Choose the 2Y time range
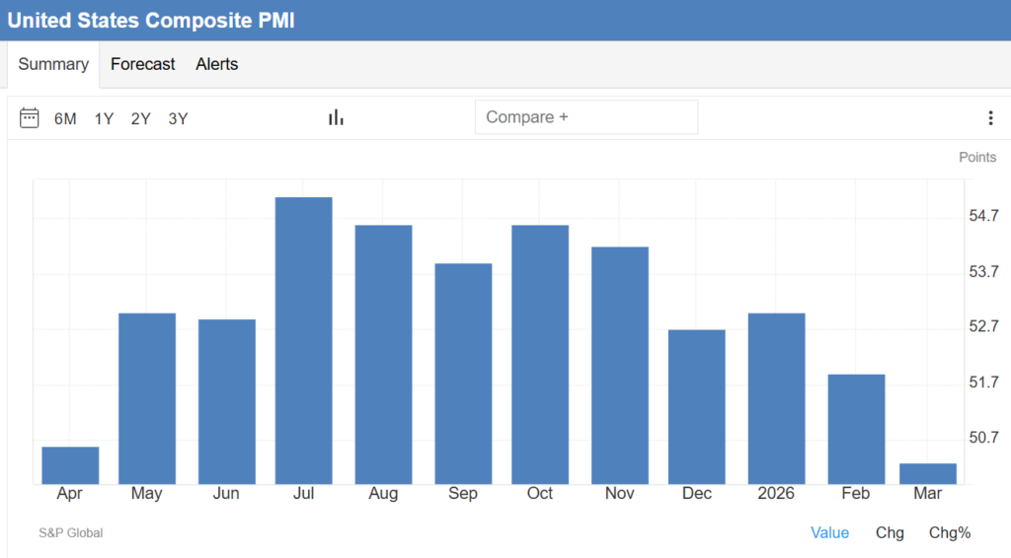The width and height of the screenshot is (1011, 558). tap(140, 118)
